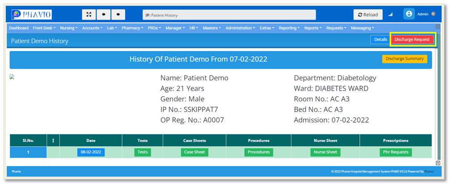Viewport: 451px width, 186px height.
Task: Click the broken patient photo image
Action: (x=12, y=77)
